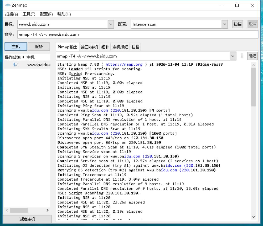Open the https://nmap.org link in output

[x=124, y=64]
